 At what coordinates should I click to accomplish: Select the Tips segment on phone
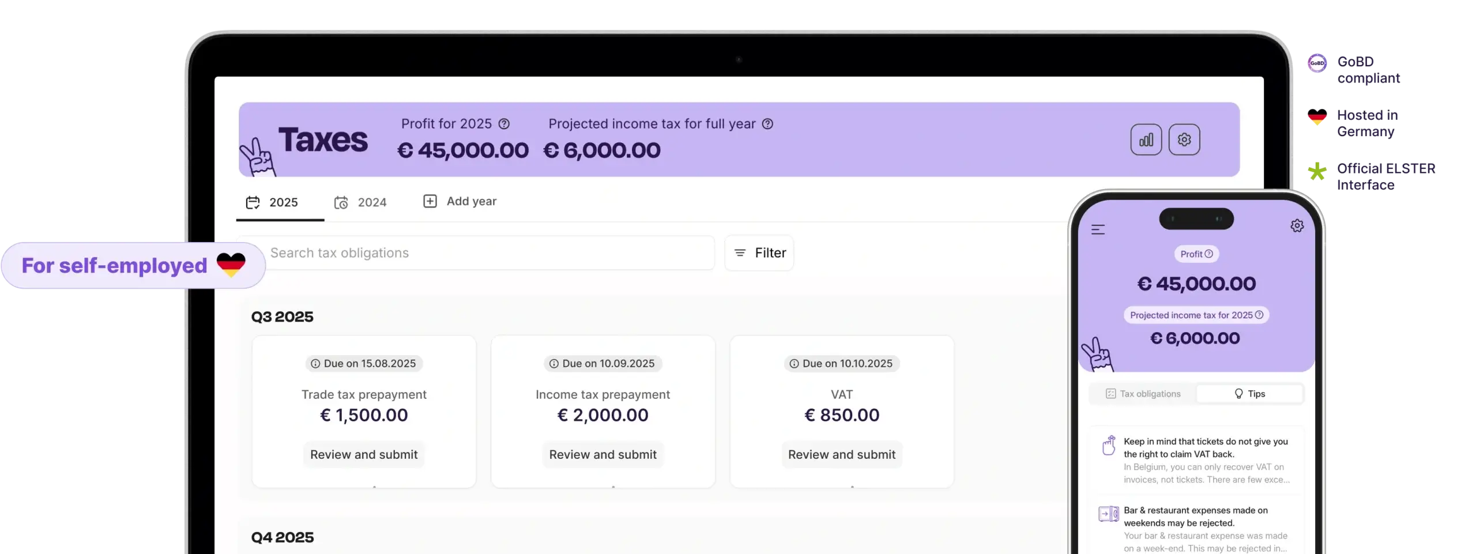click(x=1249, y=394)
